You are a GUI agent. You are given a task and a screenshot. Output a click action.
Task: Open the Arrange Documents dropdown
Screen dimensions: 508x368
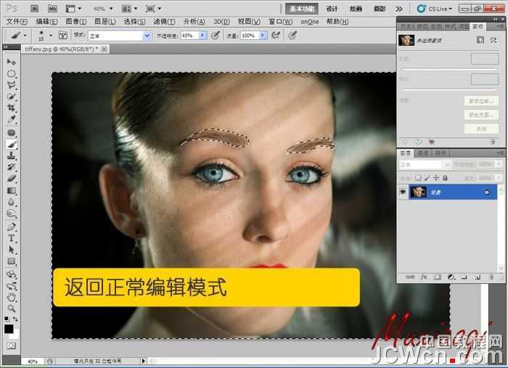pos(130,9)
